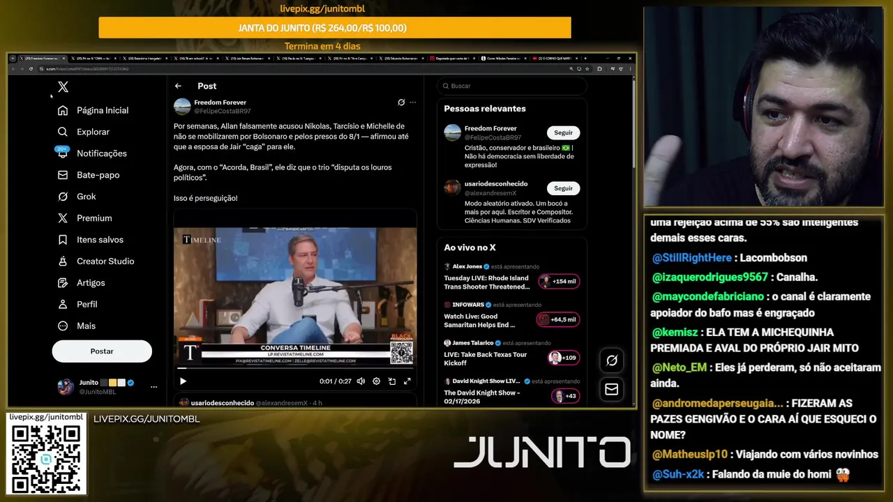Switch to the red-icon Deputada browser tab

[x=451, y=59]
